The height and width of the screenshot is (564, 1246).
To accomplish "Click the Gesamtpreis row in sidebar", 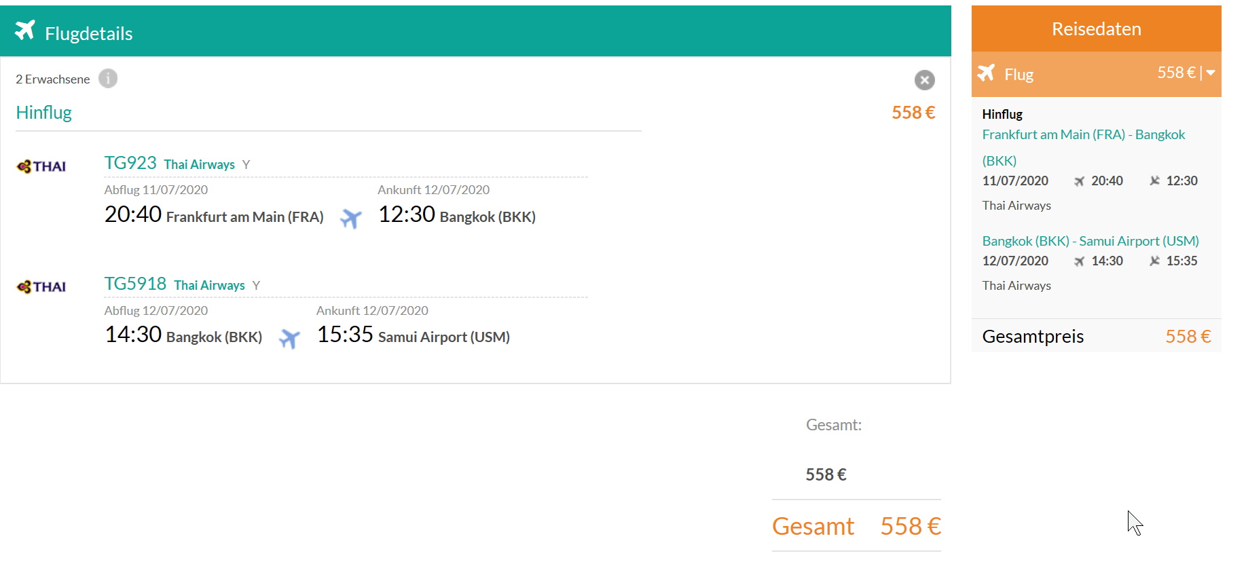I will (x=1096, y=336).
